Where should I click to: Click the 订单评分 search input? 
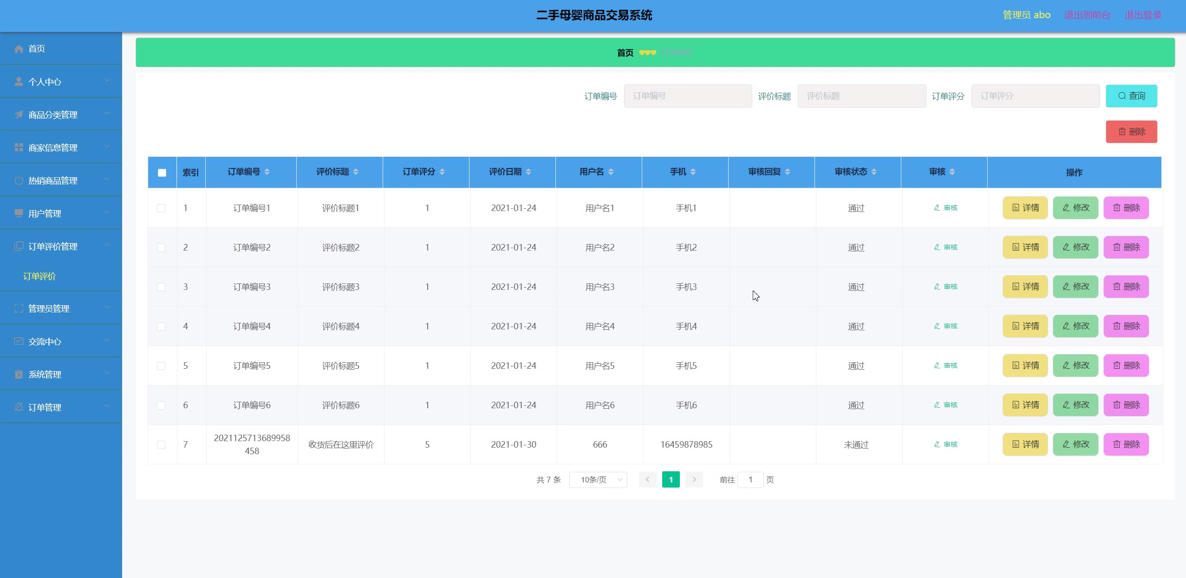click(1036, 96)
